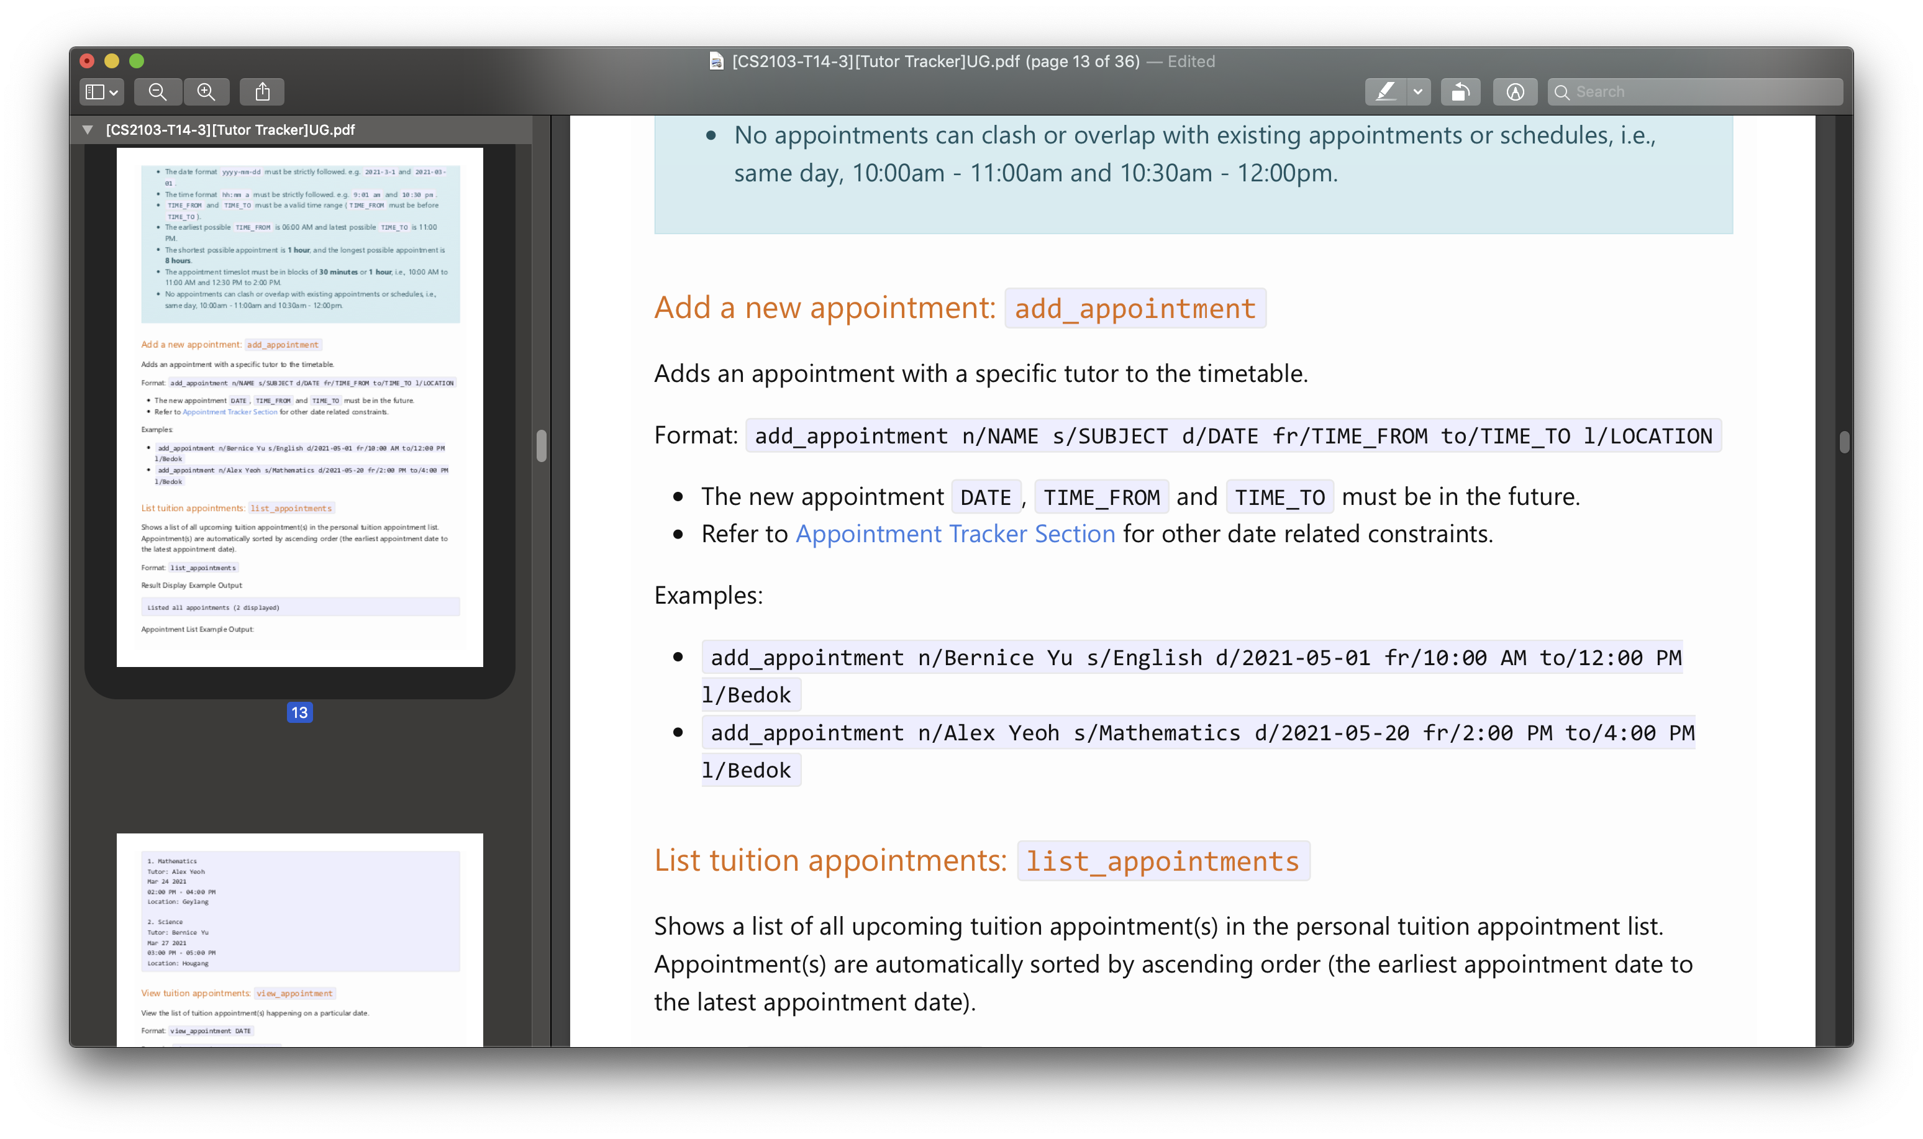The image size is (1923, 1139).
Task: Open the sidebar view mode dropdown
Action: pyautogui.click(x=114, y=92)
